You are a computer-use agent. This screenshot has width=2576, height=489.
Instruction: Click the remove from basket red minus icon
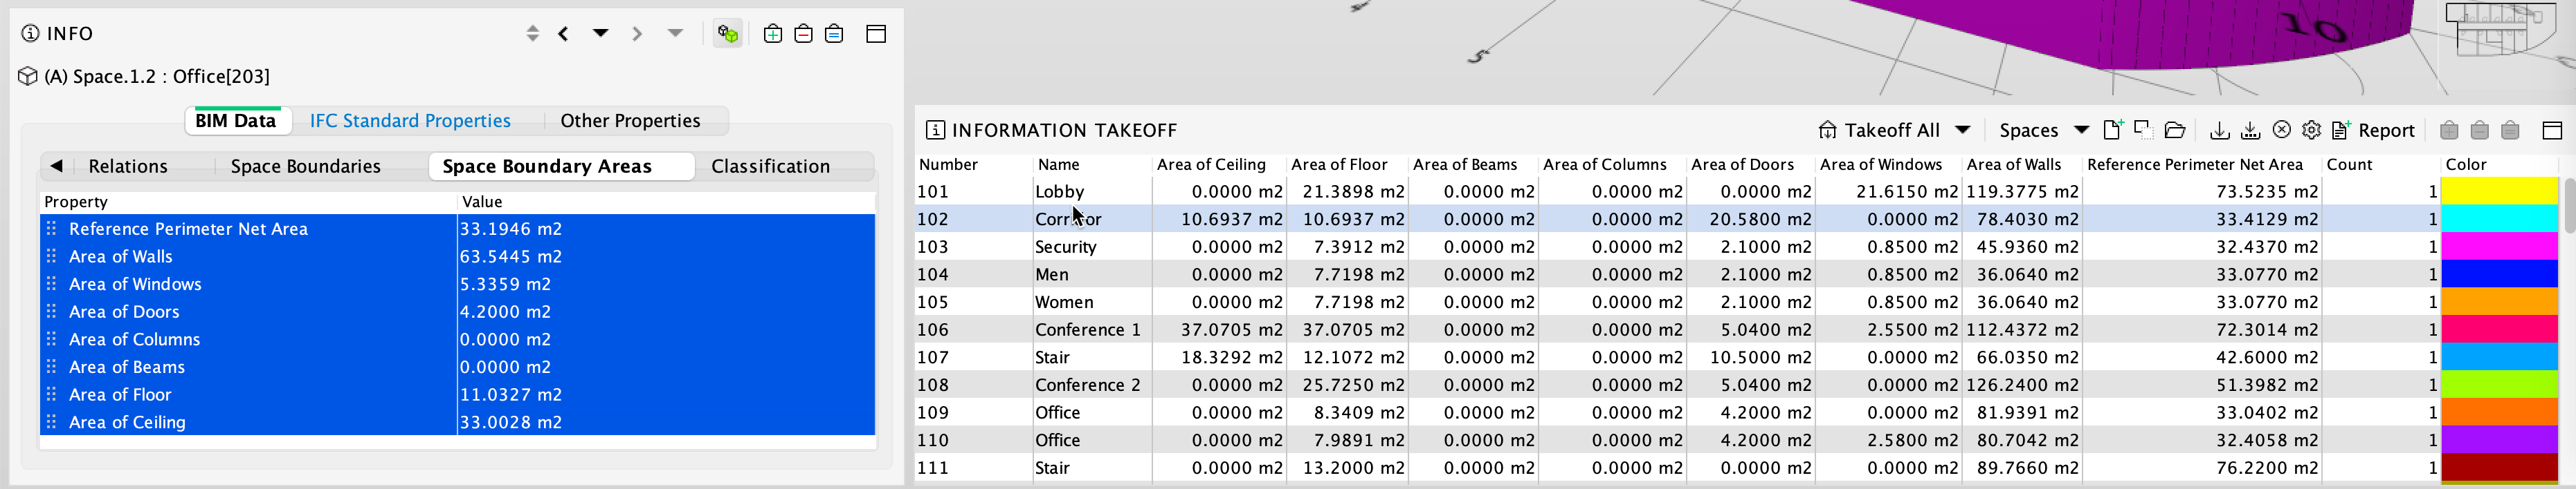803,34
